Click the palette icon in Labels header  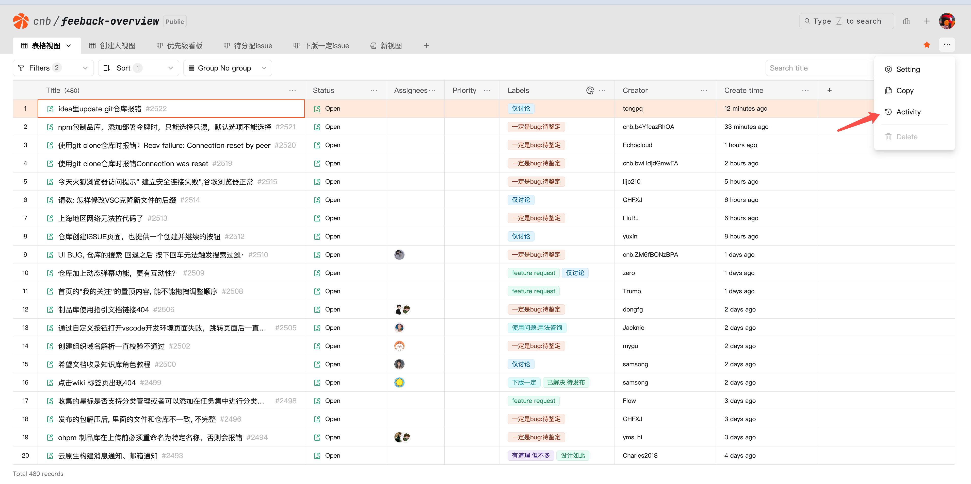point(590,90)
